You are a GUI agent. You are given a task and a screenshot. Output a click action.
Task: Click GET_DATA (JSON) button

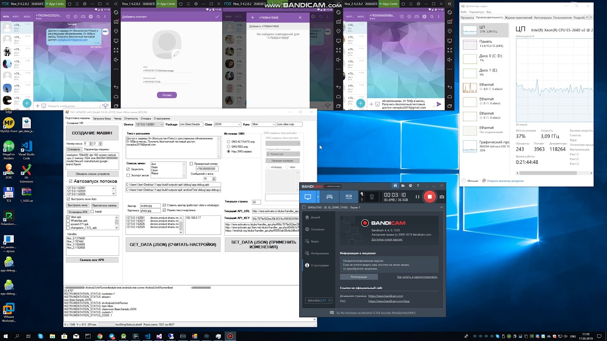(173, 244)
